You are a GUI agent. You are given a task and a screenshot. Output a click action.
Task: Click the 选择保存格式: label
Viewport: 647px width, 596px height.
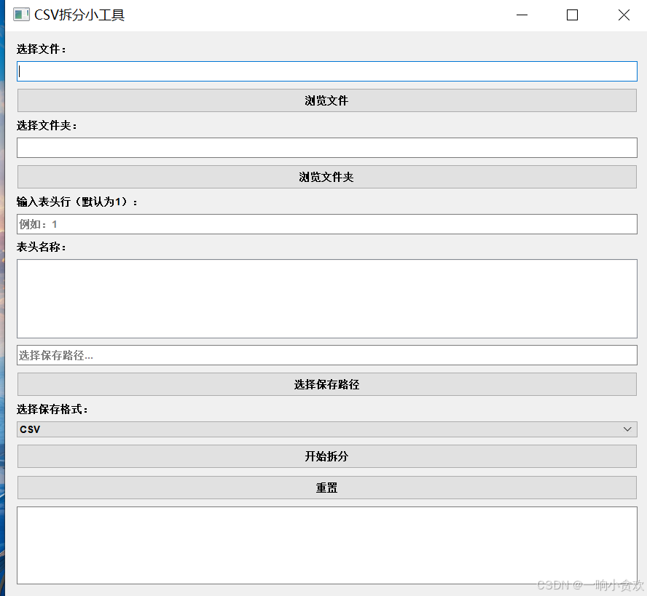[52, 409]
